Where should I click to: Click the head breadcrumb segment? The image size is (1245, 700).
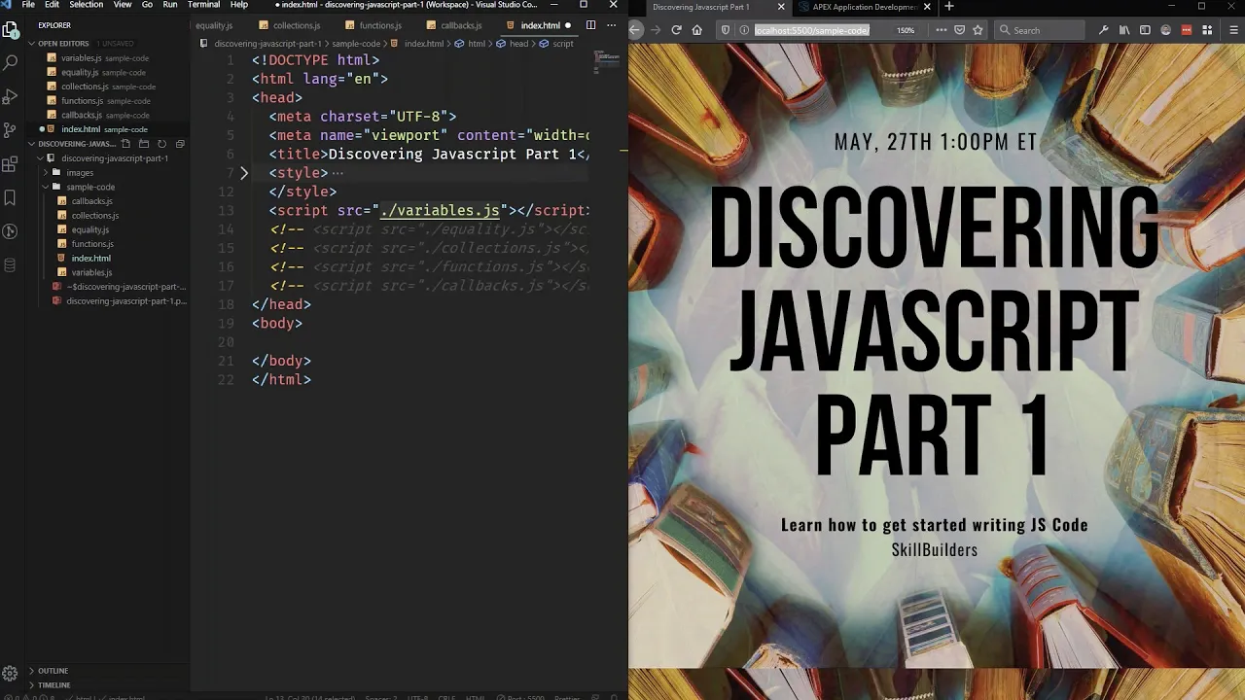[x=518, y=44]
